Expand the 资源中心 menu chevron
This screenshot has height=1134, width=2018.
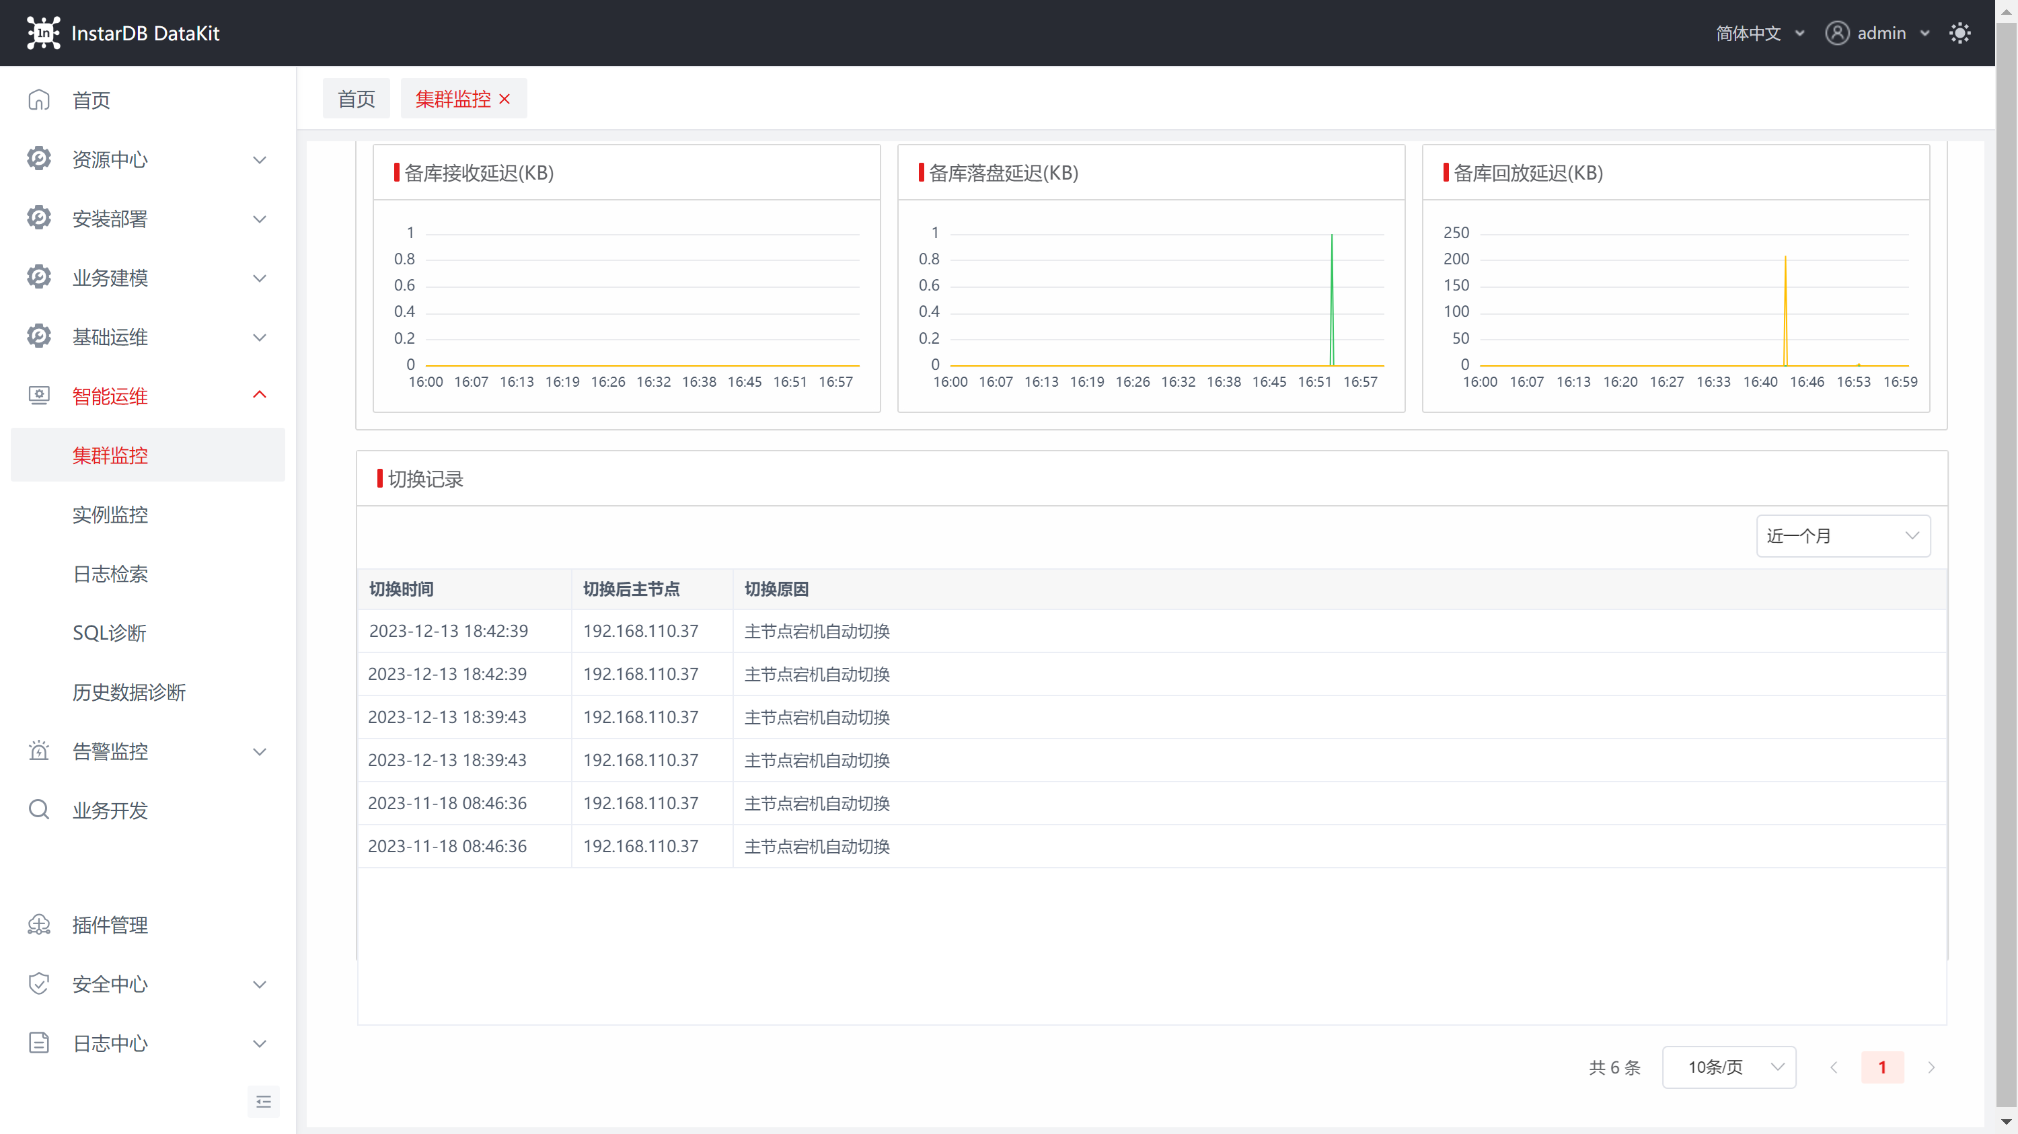click(x=259, y=160)
